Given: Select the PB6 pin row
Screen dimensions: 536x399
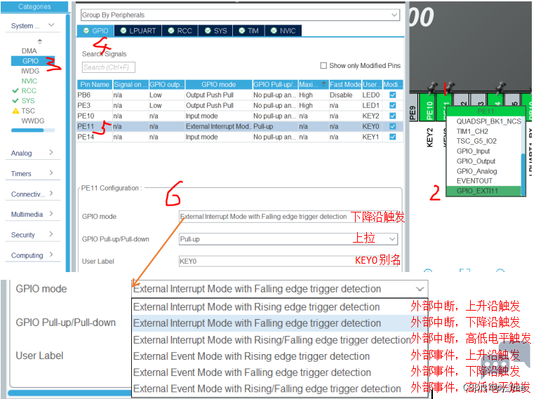Looking at the screenshot, I should 240,95.
